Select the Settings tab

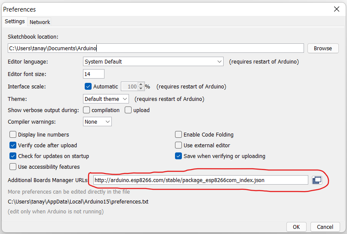pos(15,21)
